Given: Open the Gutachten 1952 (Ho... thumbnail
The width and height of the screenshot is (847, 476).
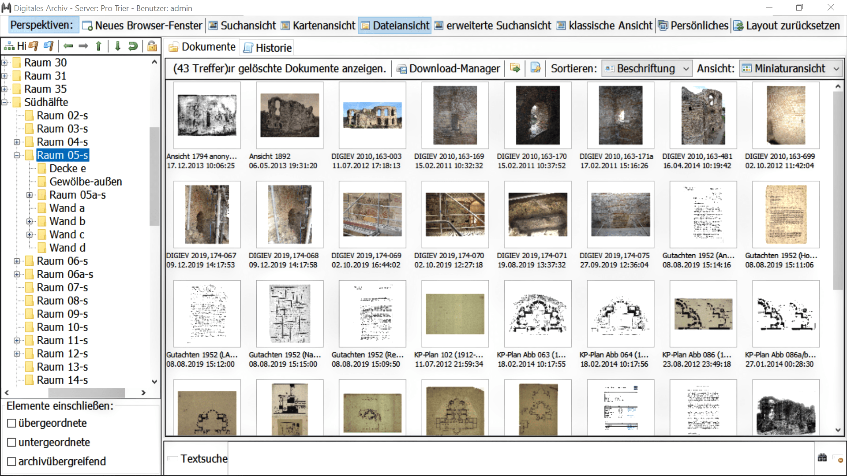Looking at the screenshot, I should click(786, 215).
